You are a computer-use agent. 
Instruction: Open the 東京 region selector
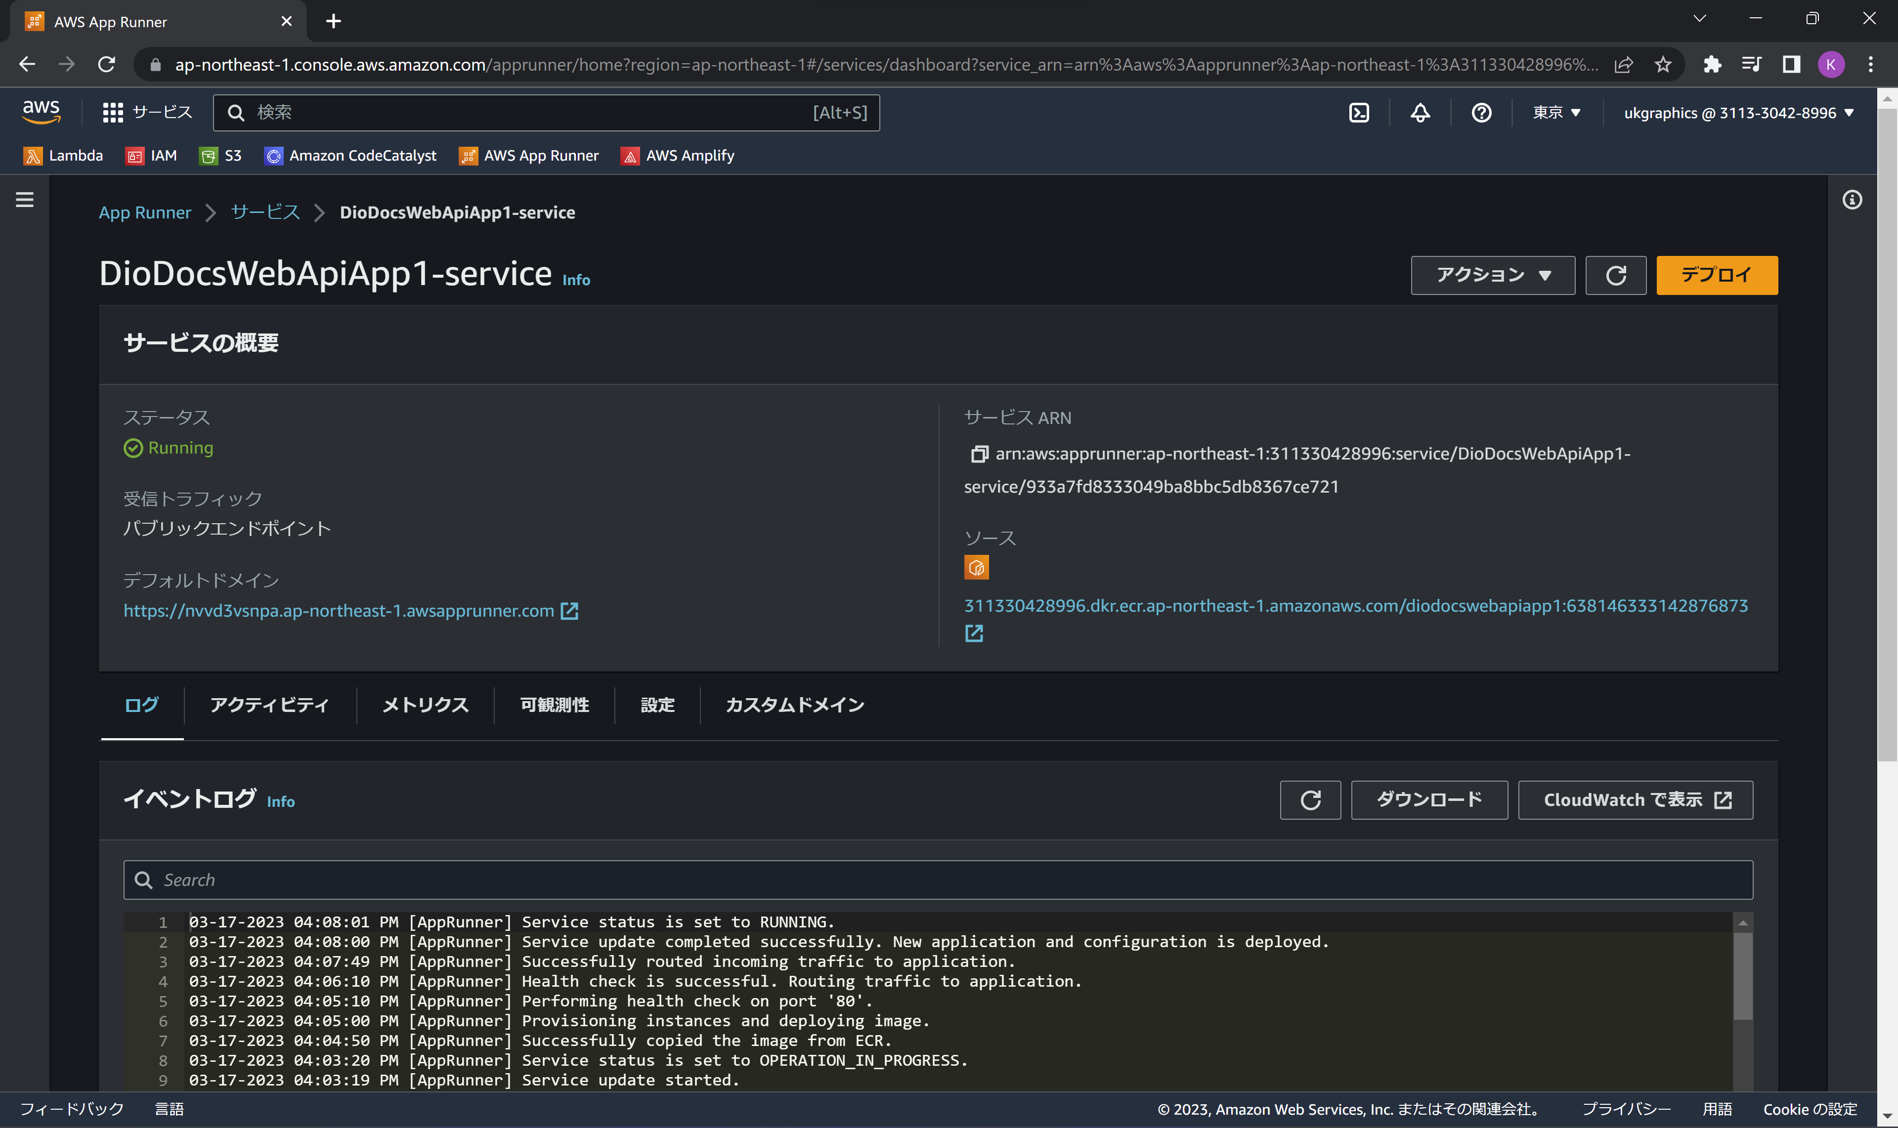pos(1556,113)
